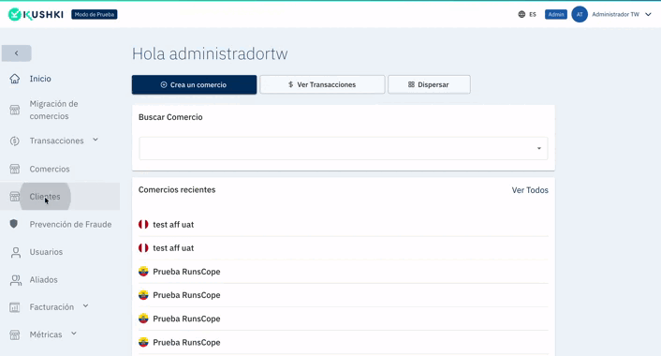Click Ver Transacciones button
The width and height of the screenshot is (661, 356).
(322, 84)
